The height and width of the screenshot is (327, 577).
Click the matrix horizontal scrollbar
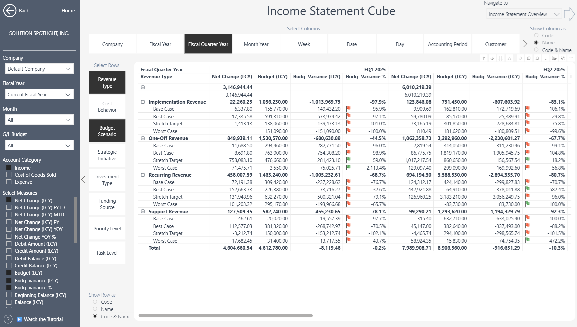pos(226,315)
